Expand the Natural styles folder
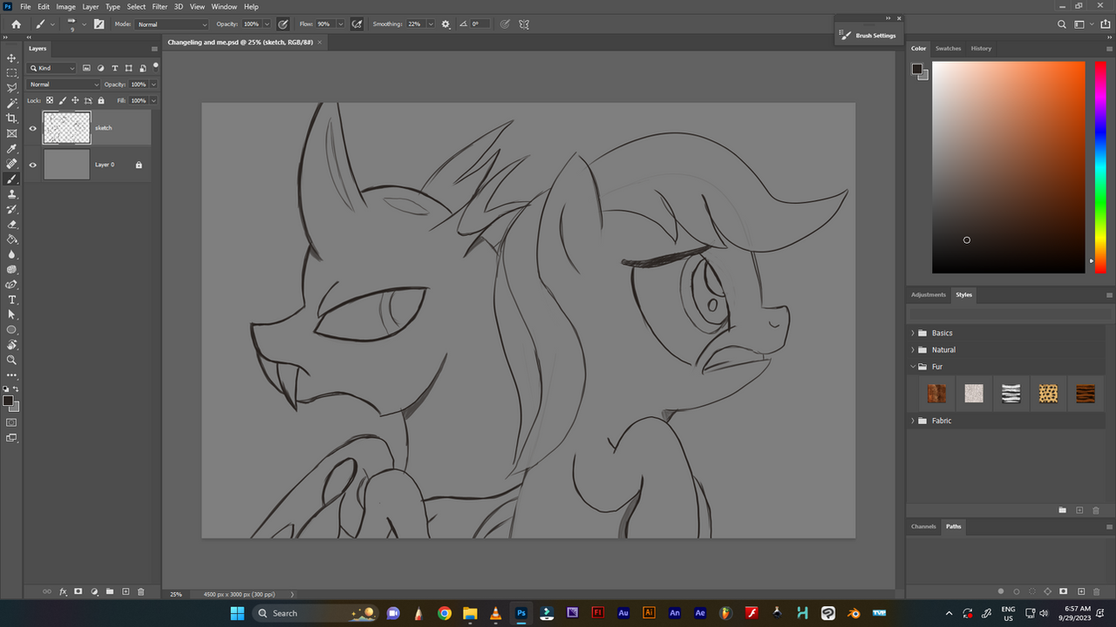The image size is (1116, 627). 913,349
